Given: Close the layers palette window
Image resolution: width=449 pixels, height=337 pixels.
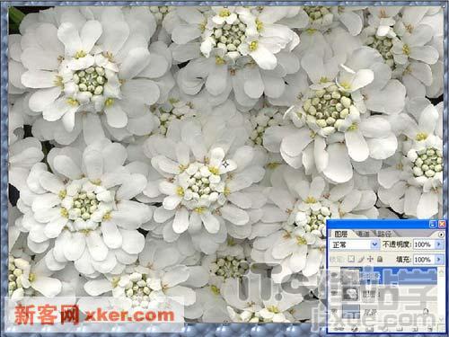Looking at the screenshot, I should pos(441,224).
